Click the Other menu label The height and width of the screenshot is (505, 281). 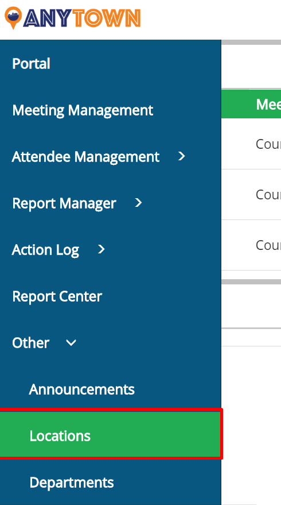[30, 343]
